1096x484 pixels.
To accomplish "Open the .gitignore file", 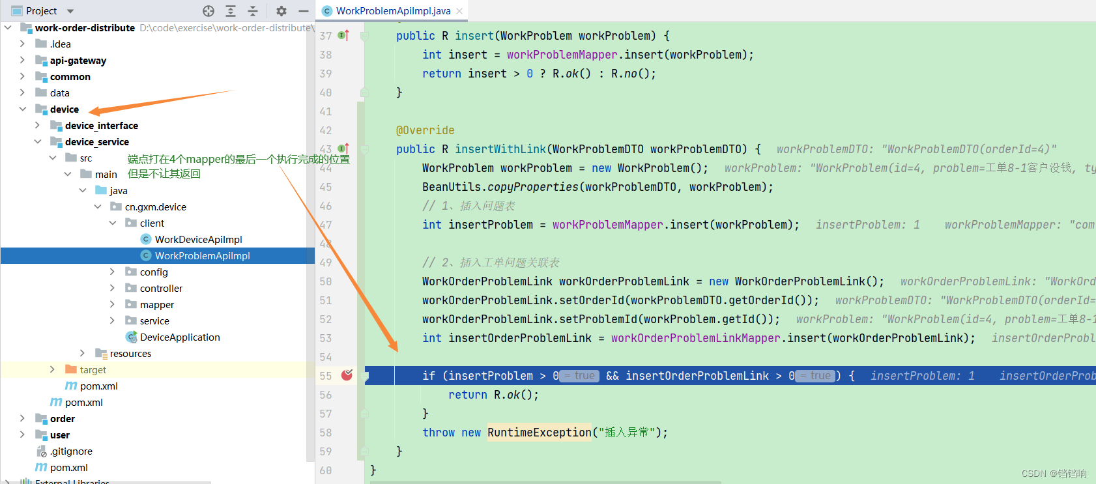I will [x=71, y=451].
